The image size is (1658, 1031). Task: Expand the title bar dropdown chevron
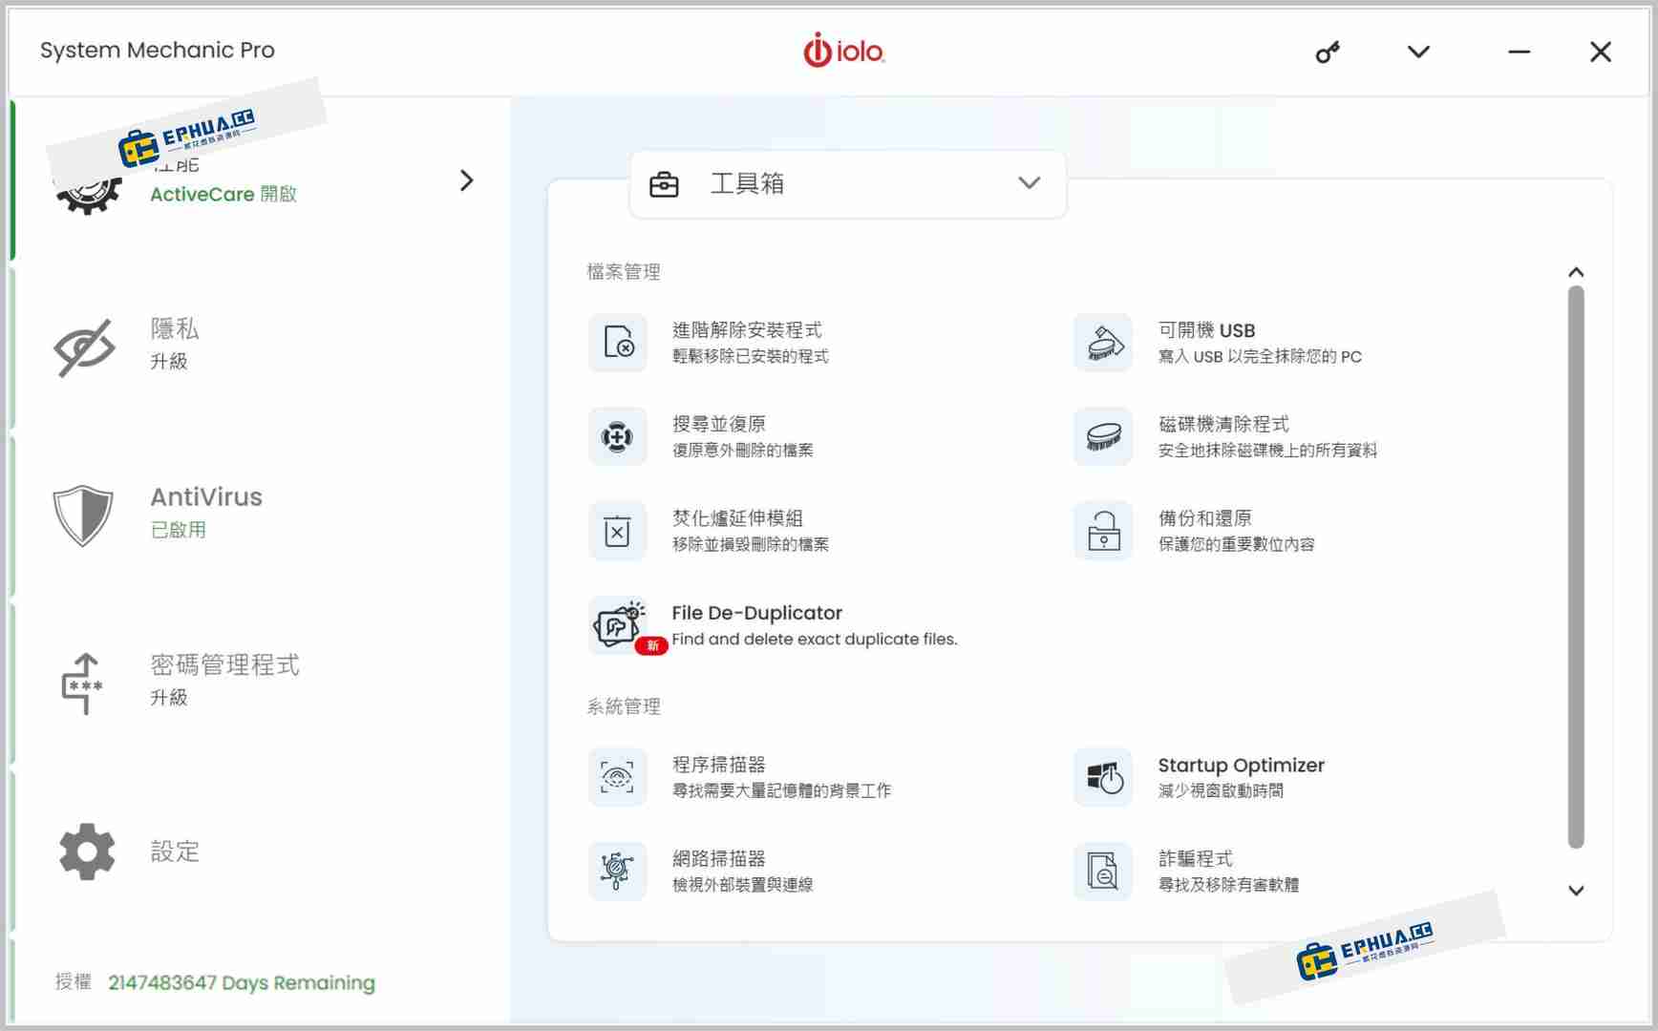click(x=1418, y=52)
